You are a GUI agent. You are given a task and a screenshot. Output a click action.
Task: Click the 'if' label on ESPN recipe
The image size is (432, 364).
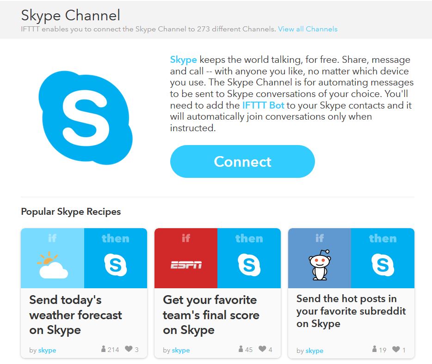[186, 238]
